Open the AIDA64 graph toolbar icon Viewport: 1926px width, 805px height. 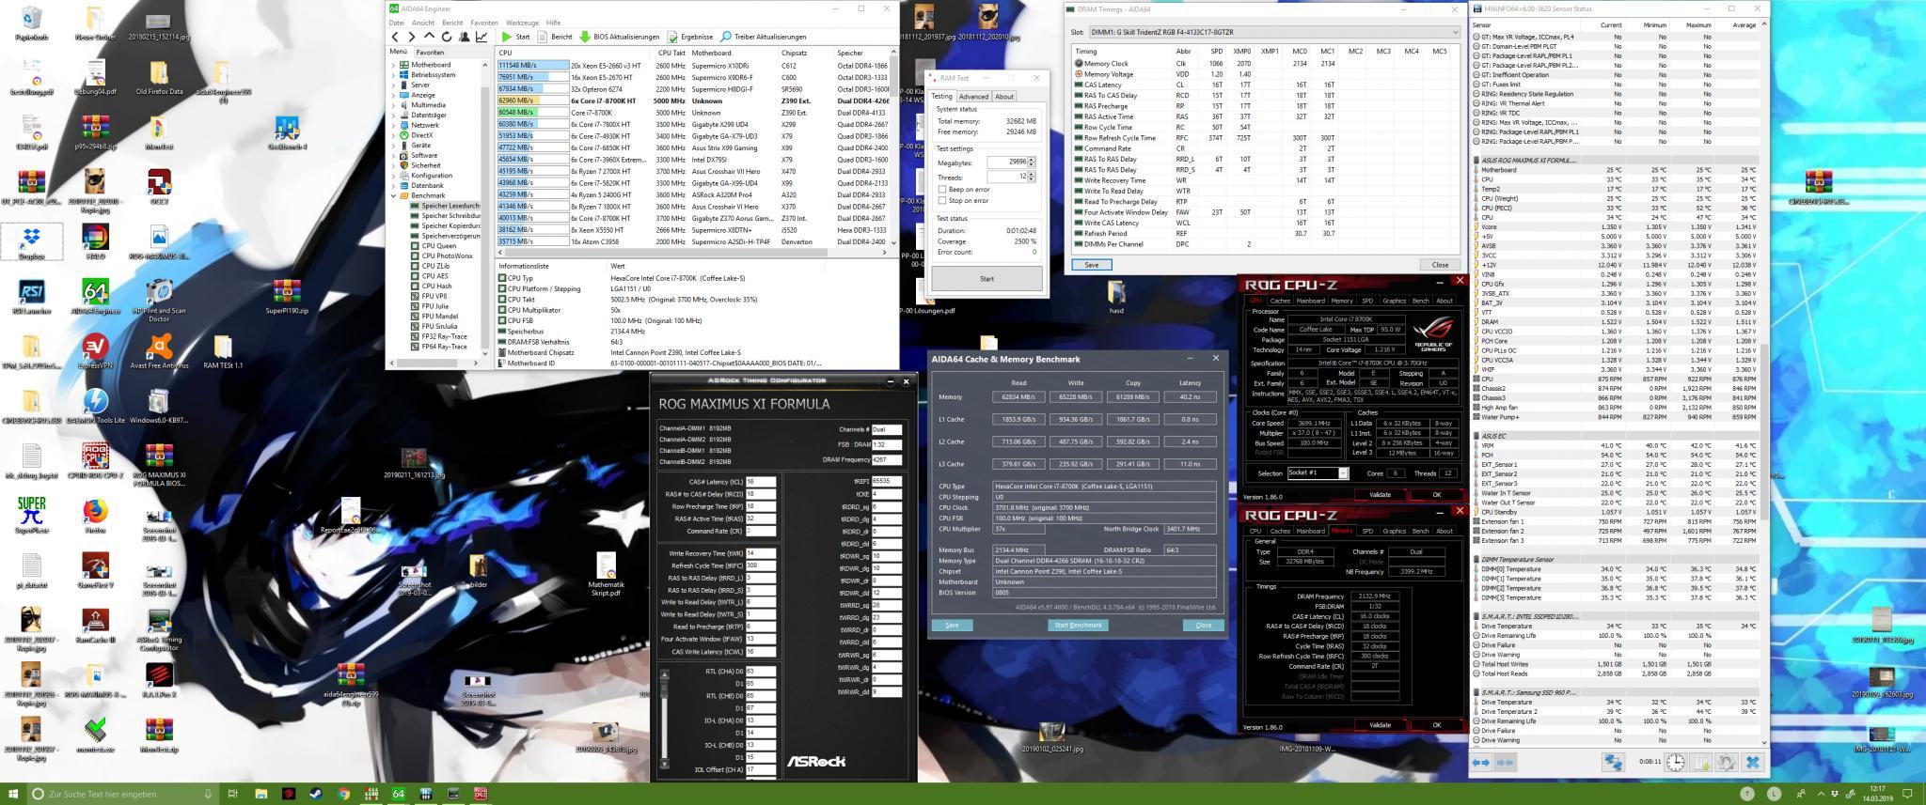(481, 37)
